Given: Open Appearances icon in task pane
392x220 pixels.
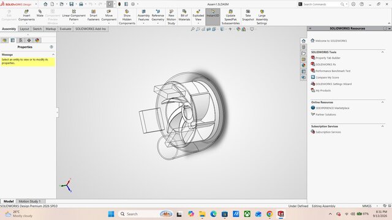Looking at the screenshot, I should [304, 65].
